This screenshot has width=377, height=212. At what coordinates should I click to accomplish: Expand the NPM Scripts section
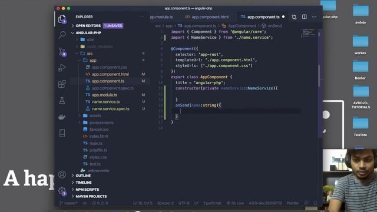87,190
